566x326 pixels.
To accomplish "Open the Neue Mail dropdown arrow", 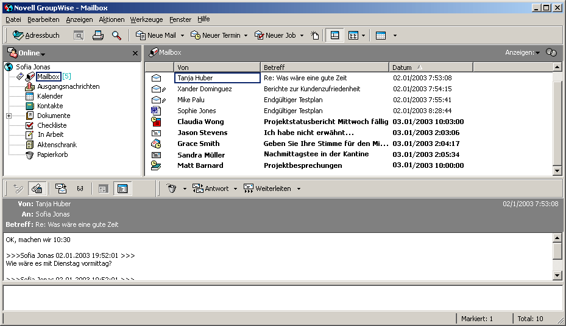I will point(182,35).
